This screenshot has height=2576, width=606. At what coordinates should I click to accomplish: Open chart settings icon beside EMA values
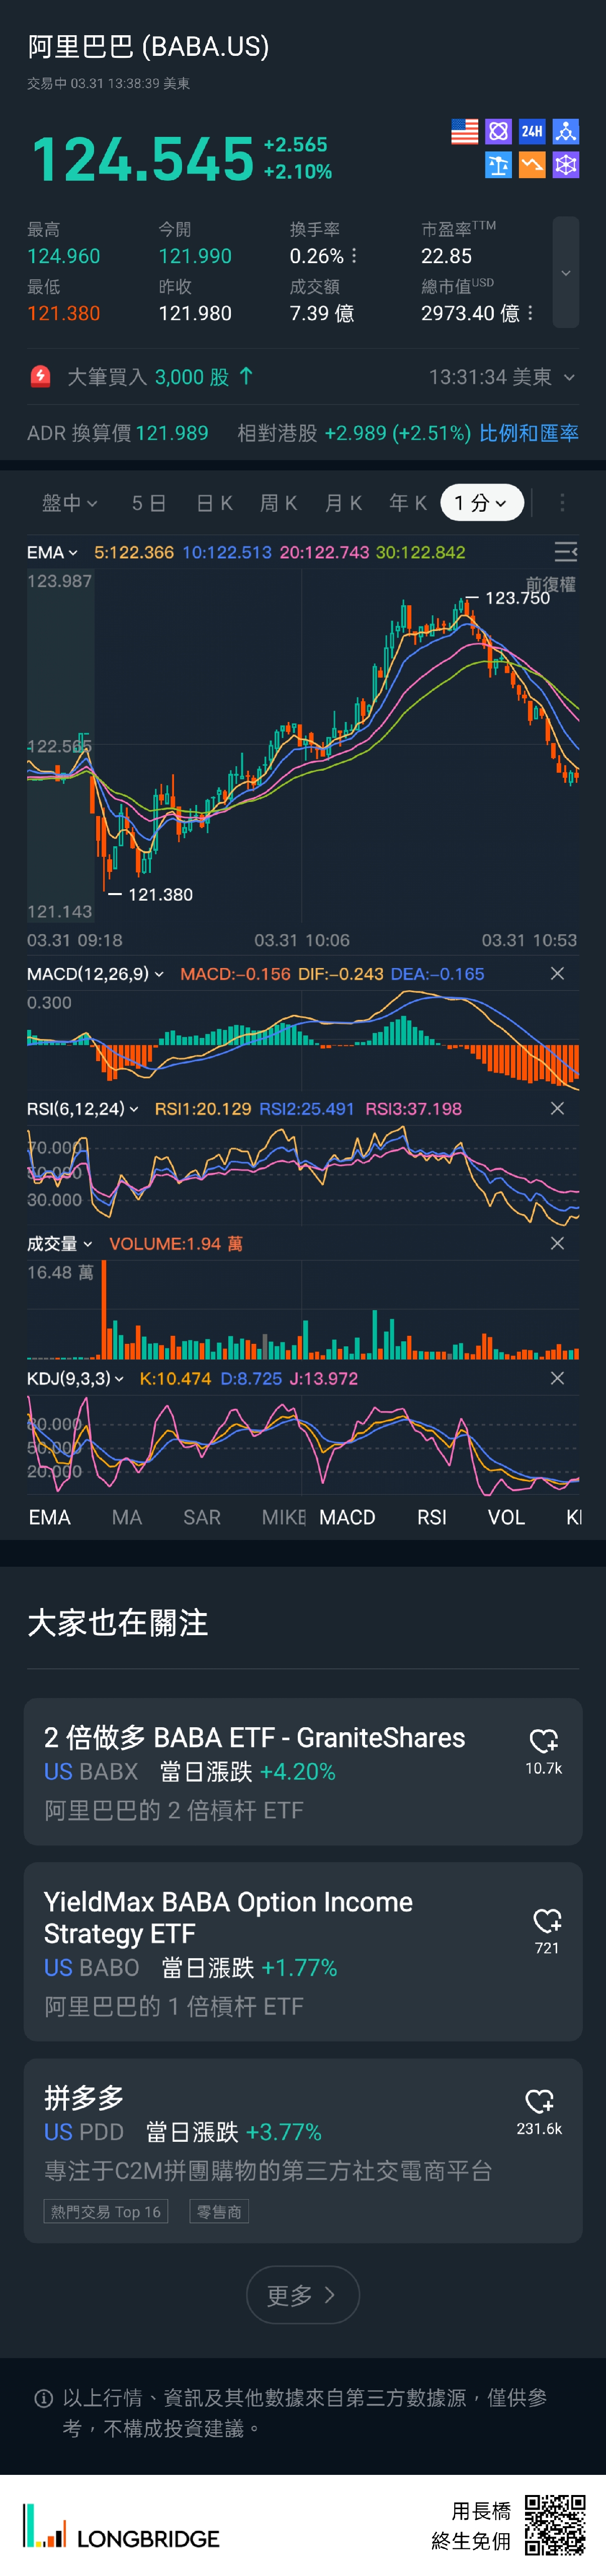pos(565,552)
